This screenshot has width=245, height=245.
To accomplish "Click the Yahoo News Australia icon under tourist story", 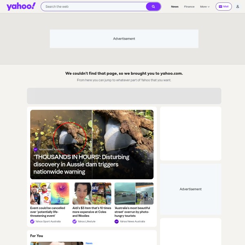I will [116, 221].
